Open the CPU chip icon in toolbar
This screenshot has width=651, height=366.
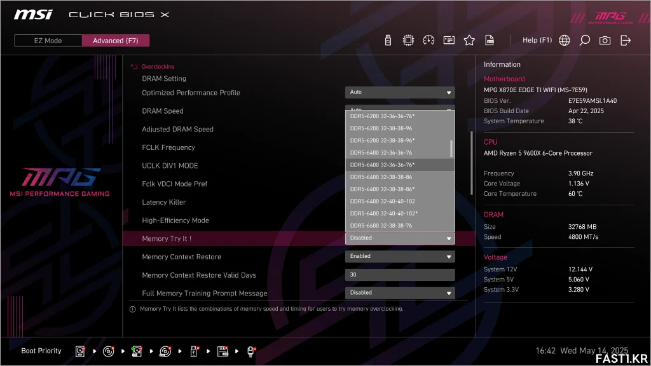tap(408, 40)
